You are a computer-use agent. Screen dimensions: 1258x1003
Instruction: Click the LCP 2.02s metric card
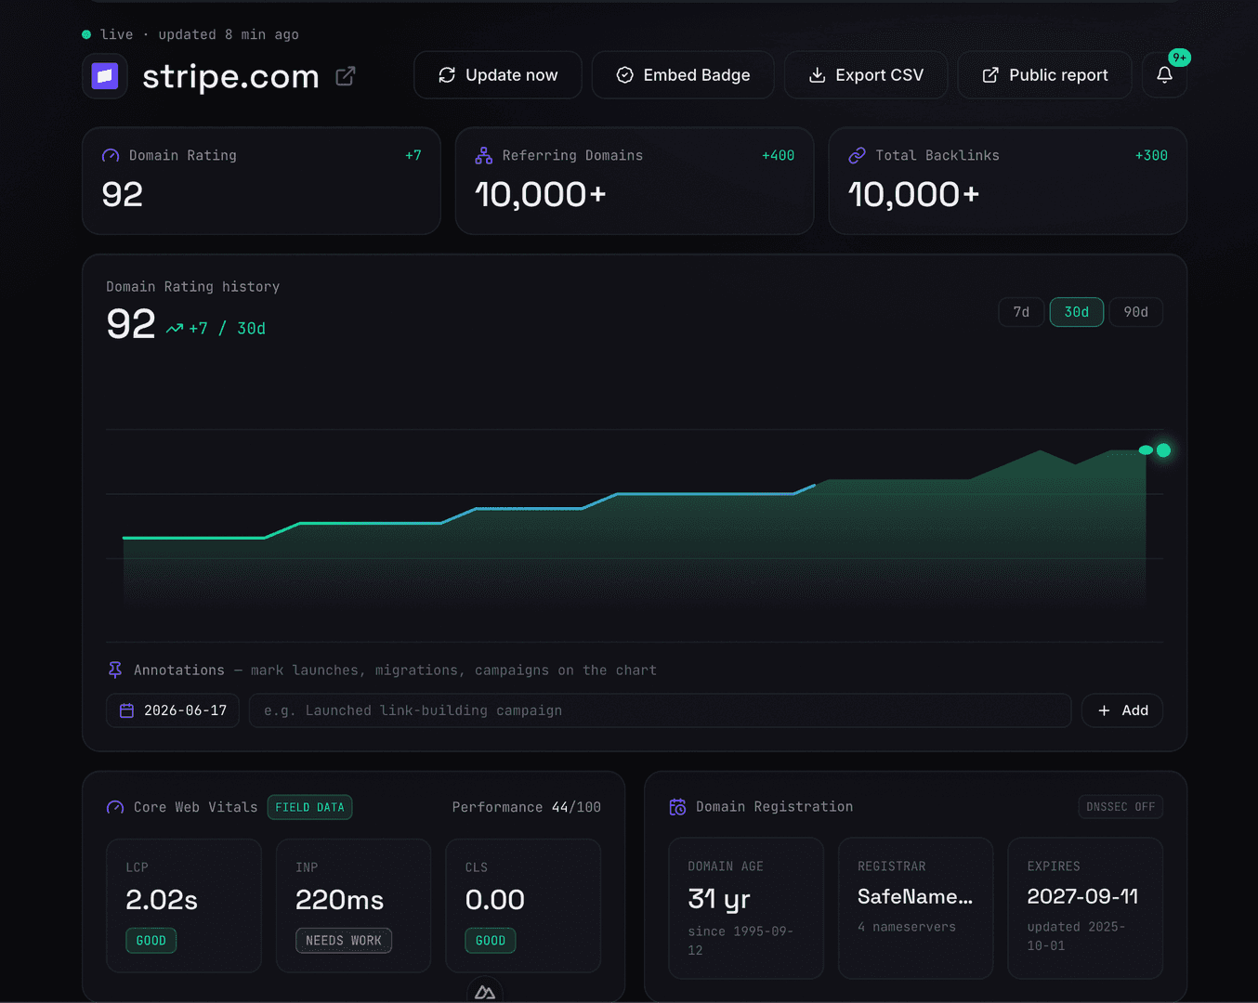point(184,906)
